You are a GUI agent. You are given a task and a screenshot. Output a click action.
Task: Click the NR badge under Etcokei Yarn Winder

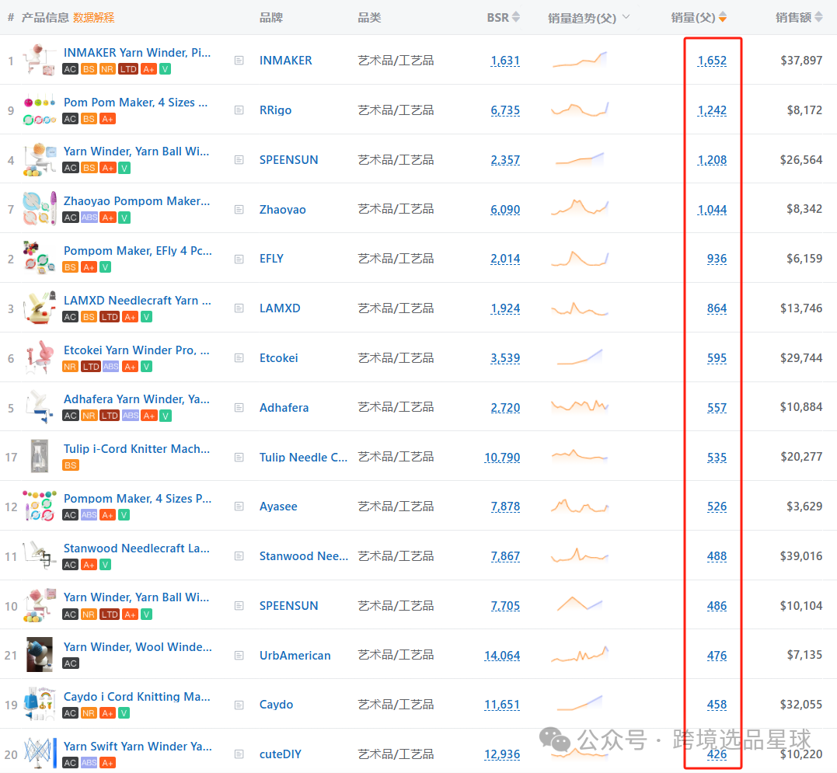[70, 367]
